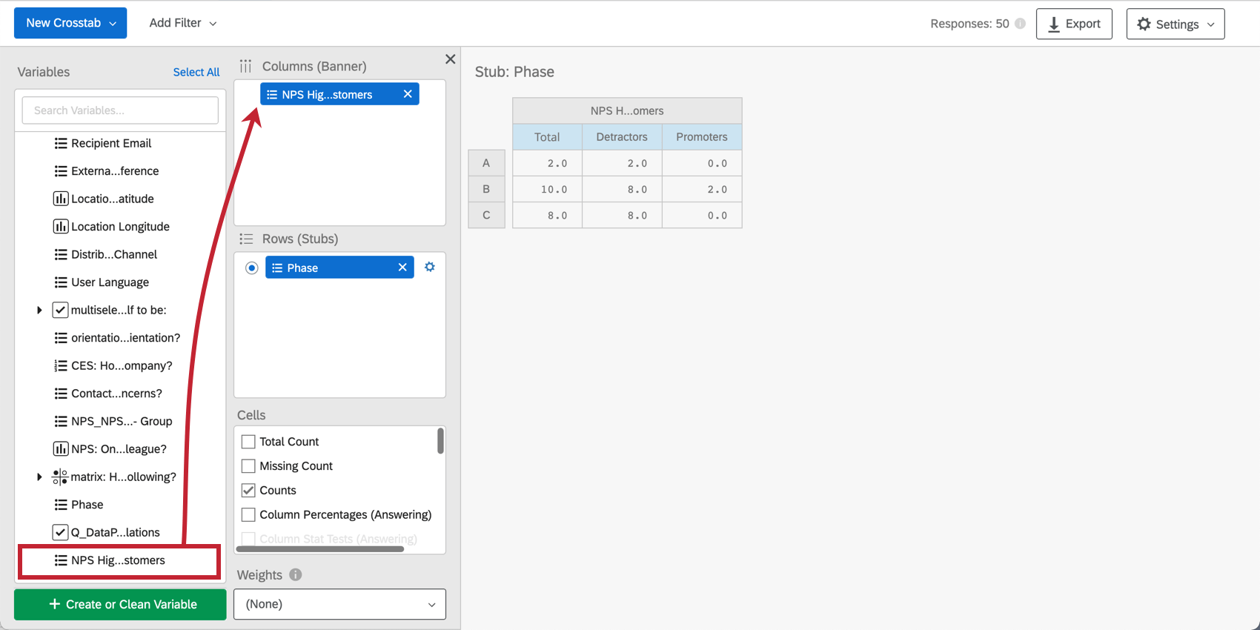Click the Search Variables input field
The width and height of the screenshot is (1260, 630).
click(120, 110)
